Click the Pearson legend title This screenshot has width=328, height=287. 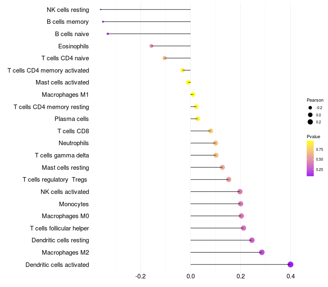click(x=315, y=100)
